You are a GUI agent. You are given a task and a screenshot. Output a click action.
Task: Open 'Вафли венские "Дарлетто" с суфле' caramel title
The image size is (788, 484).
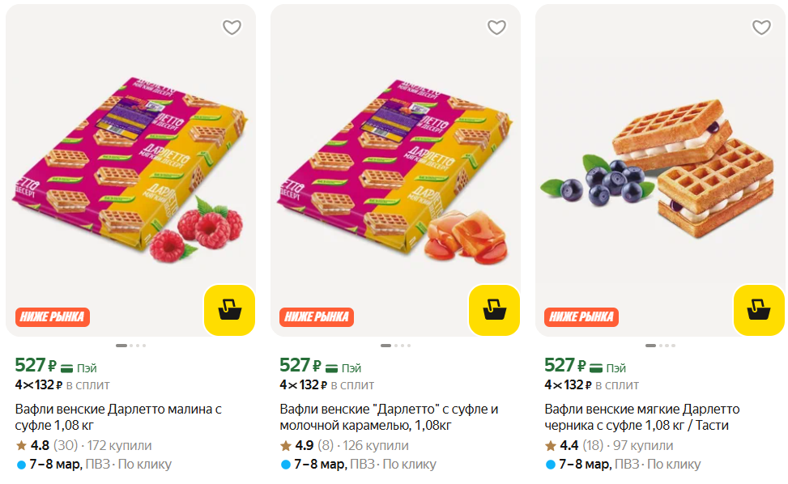389,417
